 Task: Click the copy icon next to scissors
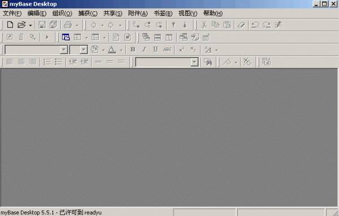click(x=215, y=25)
